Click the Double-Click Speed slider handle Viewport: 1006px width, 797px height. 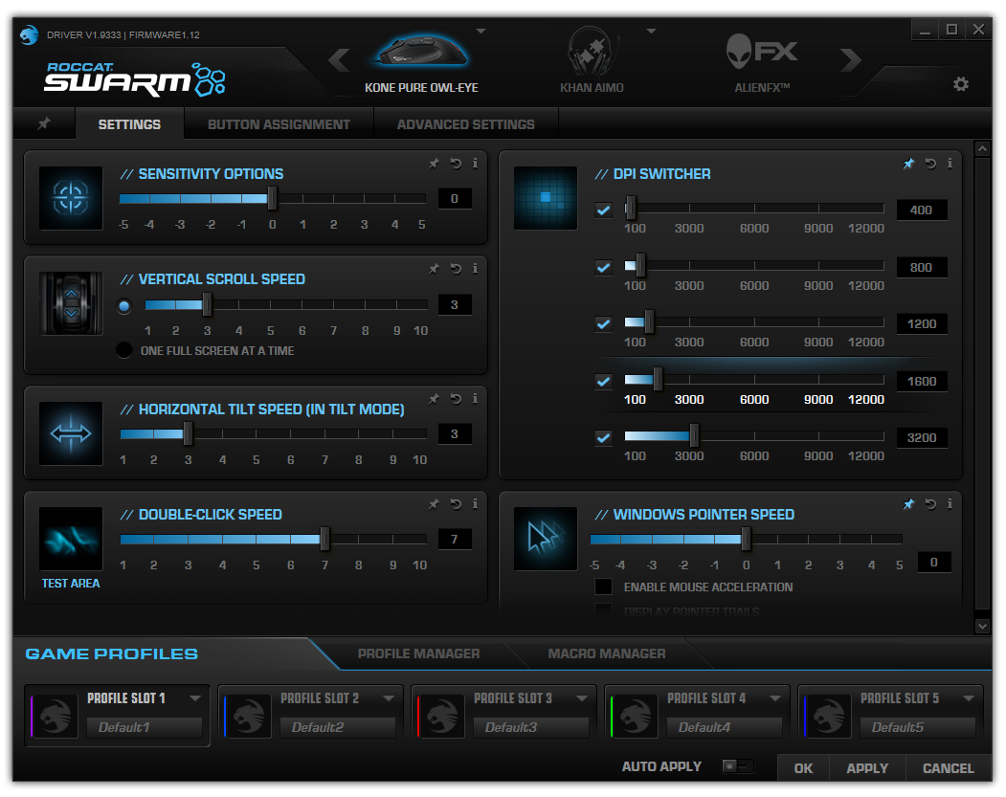pos(324,539)
